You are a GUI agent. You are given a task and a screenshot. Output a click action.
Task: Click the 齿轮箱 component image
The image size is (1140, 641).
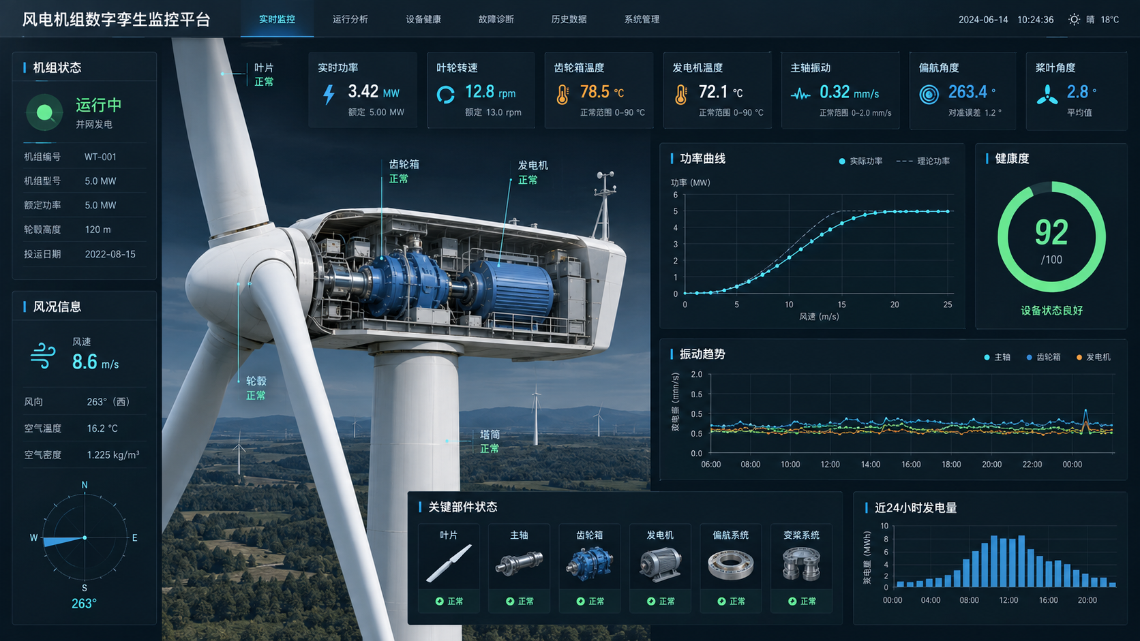[589, 563]
